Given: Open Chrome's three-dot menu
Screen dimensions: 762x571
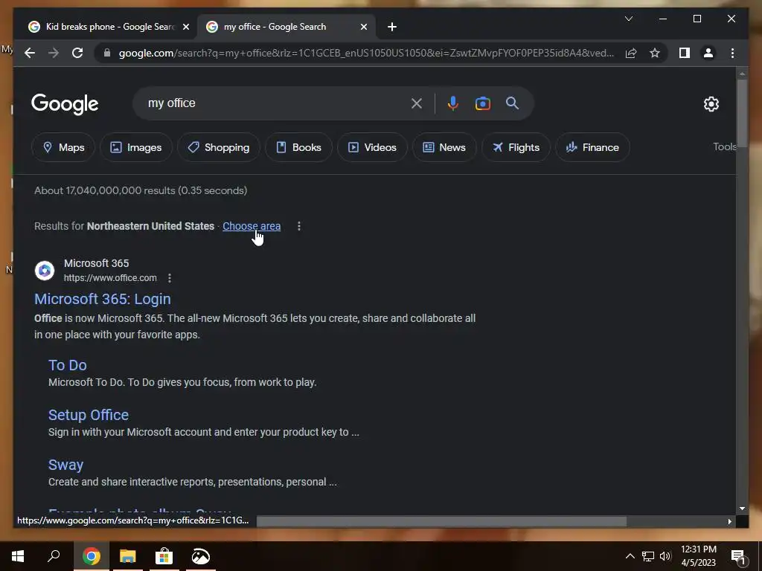Looking at the screenshot, I should [x=732, y=53].
